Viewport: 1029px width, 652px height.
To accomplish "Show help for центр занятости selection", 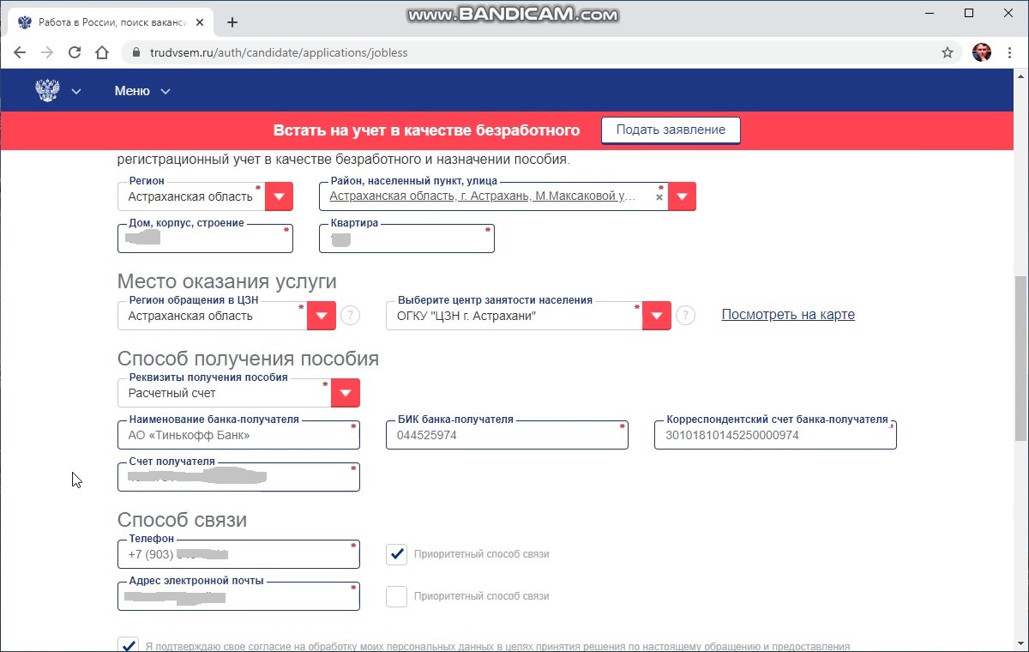I will pos(685,316).
